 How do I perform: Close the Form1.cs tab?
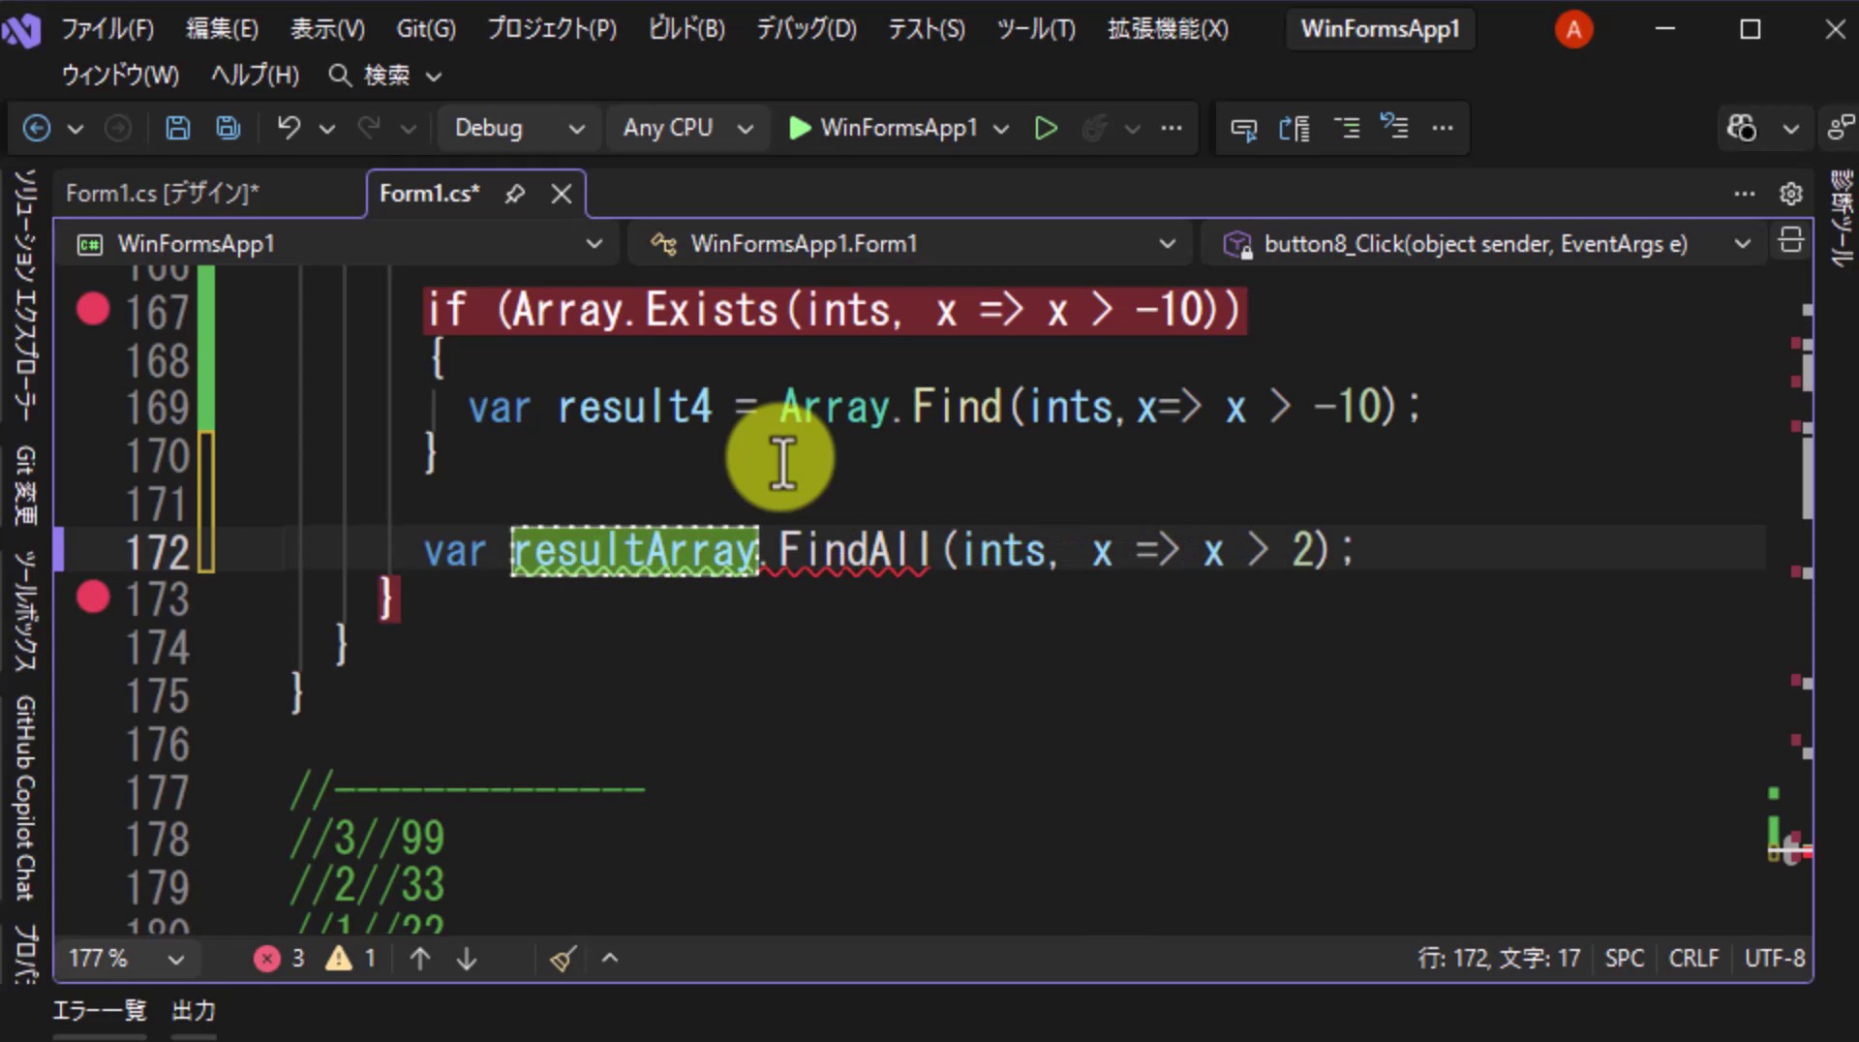click(562, 194)
